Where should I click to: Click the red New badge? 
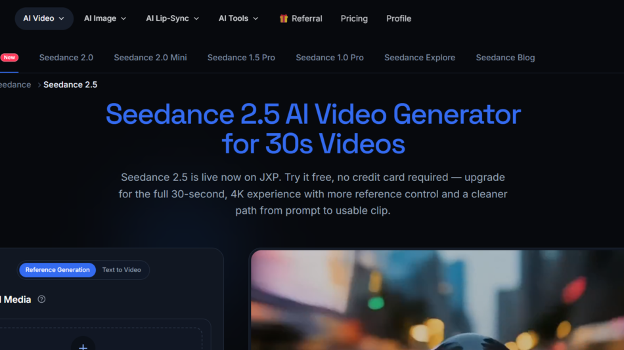(x=10, y=57)
